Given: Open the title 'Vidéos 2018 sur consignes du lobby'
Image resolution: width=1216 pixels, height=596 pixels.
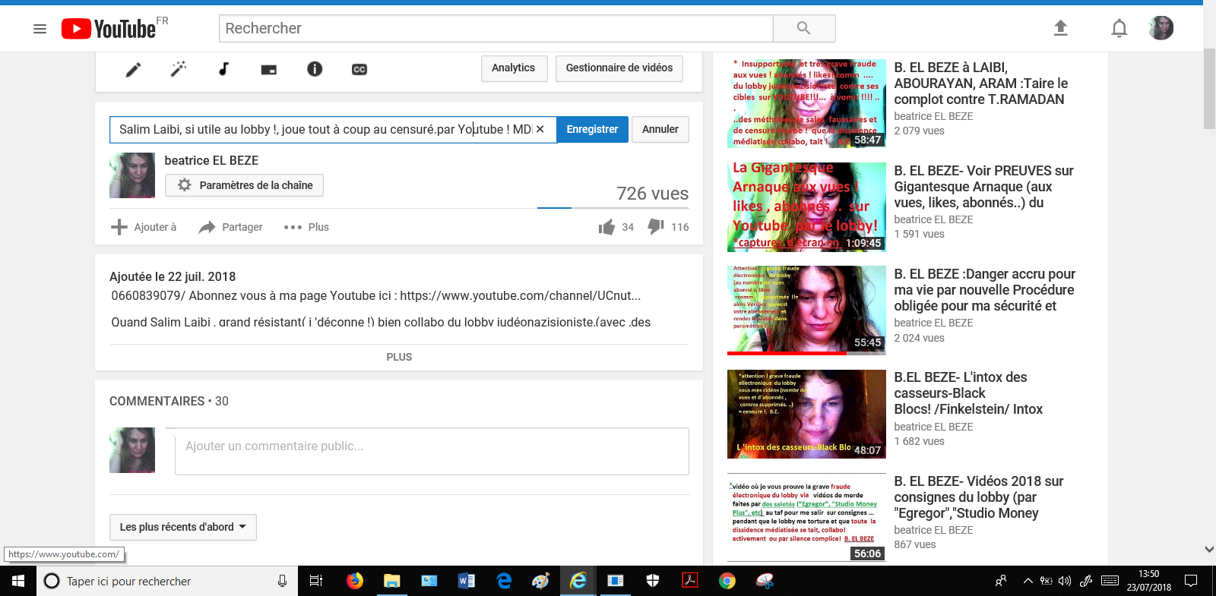Looking at the screenshot, I should [979, 497].
